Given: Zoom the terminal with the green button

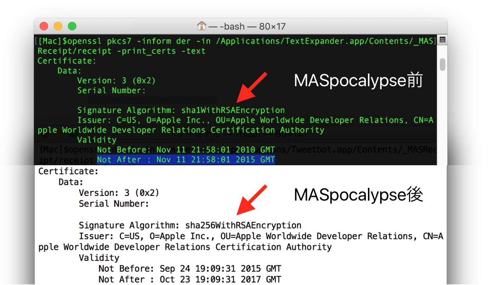Looking at the screenshot, I should point(72,26).
